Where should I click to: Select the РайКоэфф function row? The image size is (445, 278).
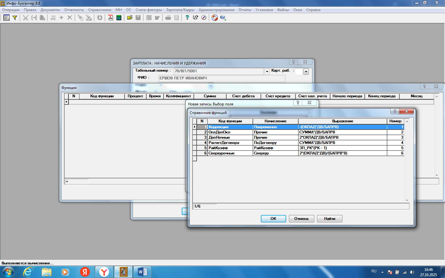[230, 148]
